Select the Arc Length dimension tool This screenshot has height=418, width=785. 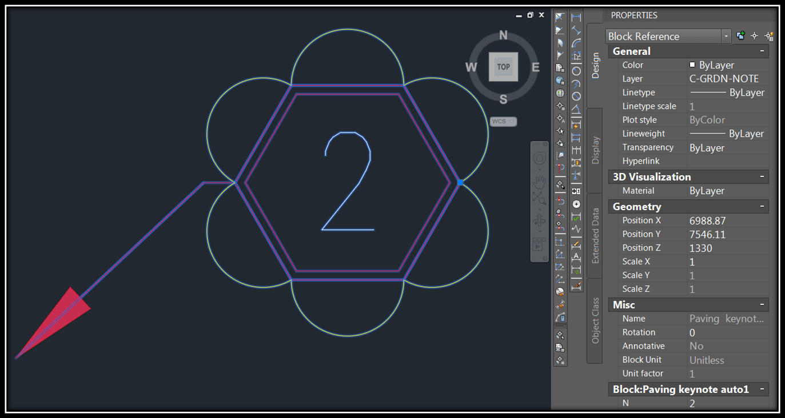(576, 42)
